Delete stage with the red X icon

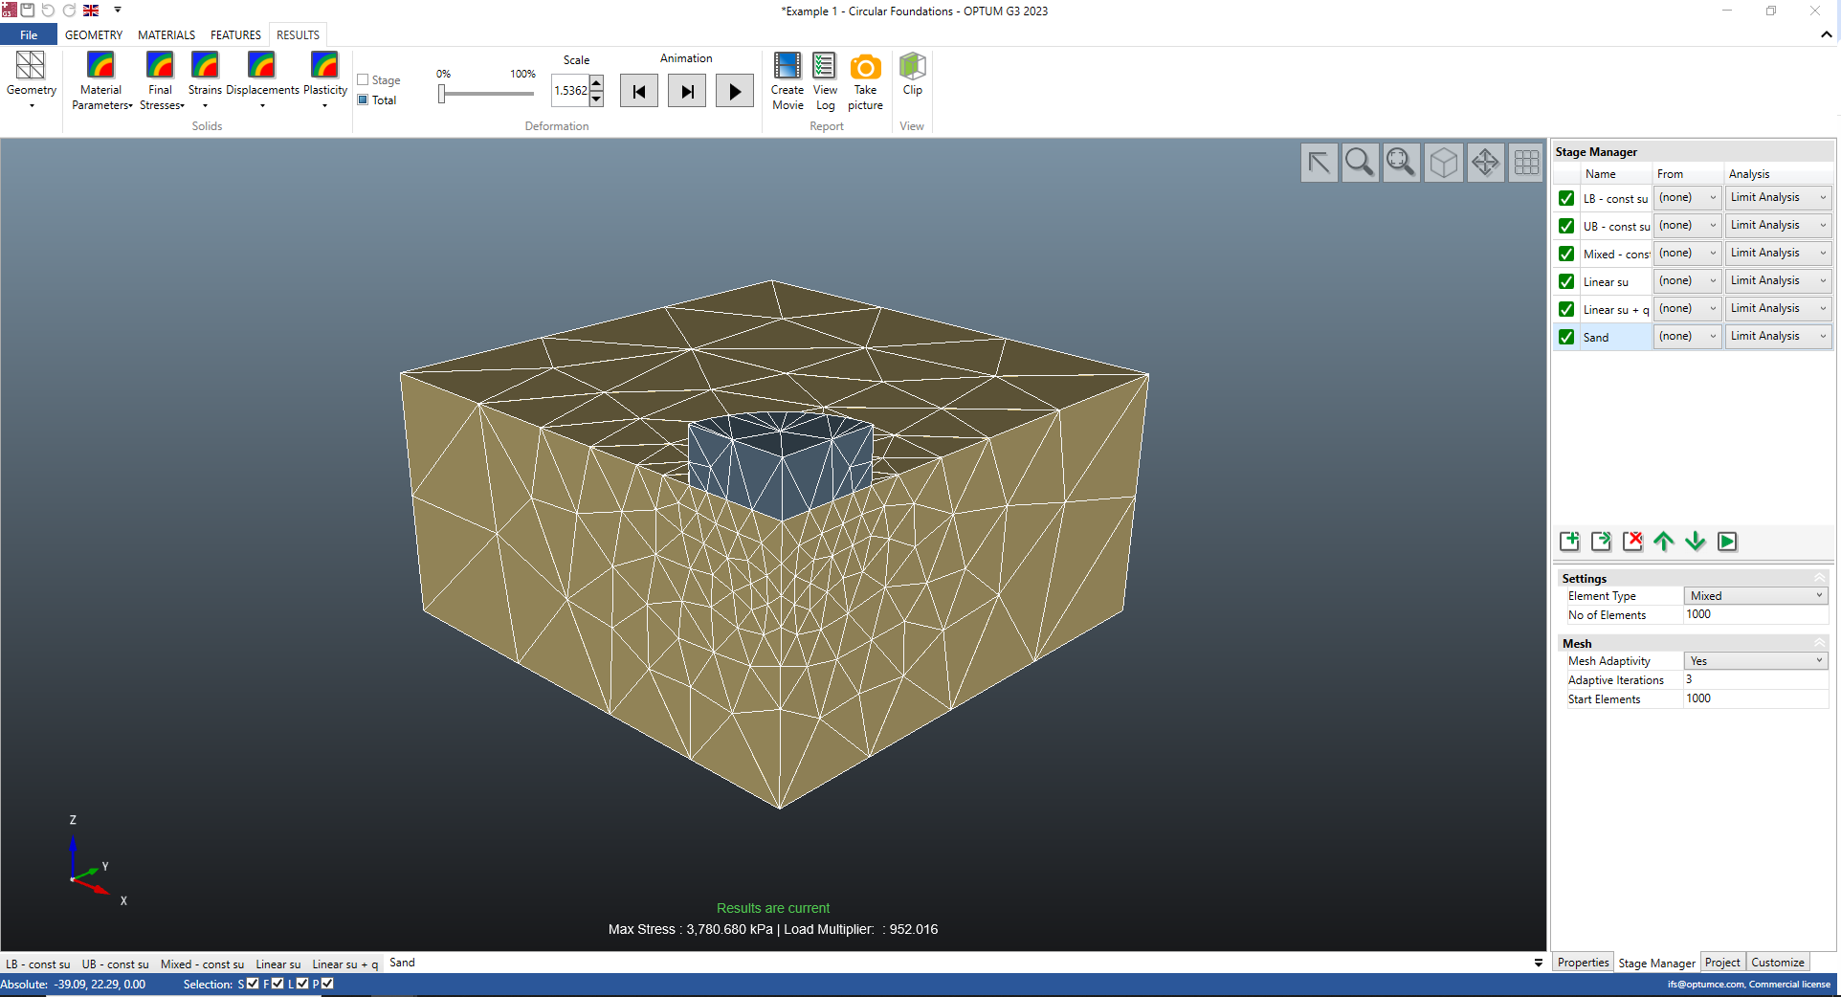tap(1633, 542)
